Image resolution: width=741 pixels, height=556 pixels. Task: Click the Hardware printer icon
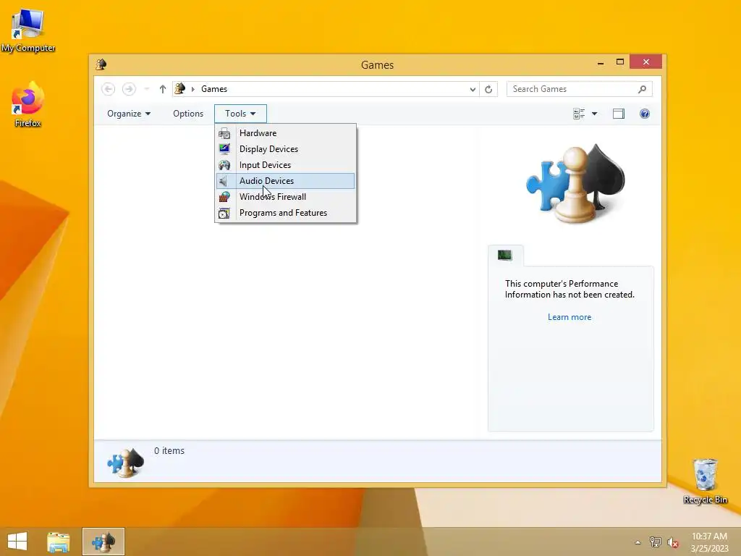(x=224, y=133)
